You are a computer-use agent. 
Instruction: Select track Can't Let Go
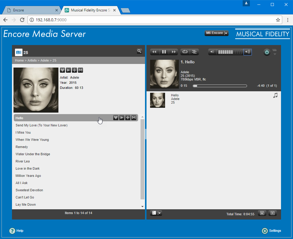pos(76,198)
